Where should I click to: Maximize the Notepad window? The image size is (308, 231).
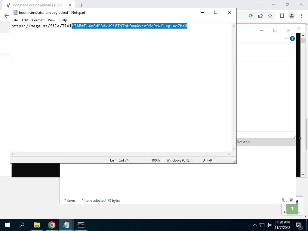[216, 12]
